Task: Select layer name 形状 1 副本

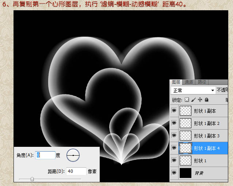Action: (205, 111)
